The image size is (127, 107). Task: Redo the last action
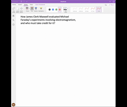(x=24, y=2)
